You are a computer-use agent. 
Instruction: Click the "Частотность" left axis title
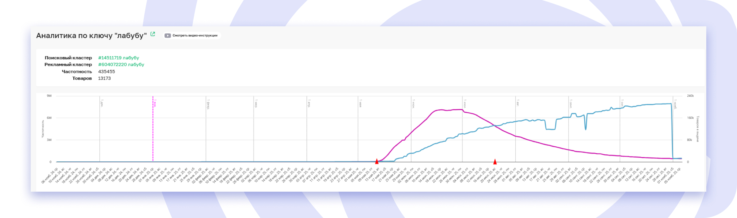coord(43,129)
